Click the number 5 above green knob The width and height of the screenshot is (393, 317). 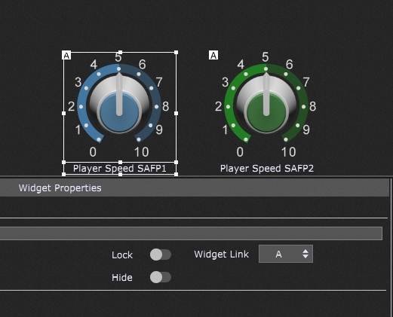click(266, 57)
